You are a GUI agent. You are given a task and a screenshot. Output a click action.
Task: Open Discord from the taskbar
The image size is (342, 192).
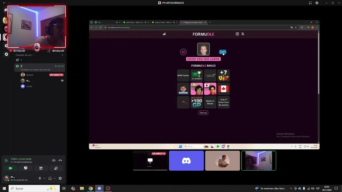tap(99, 189)
